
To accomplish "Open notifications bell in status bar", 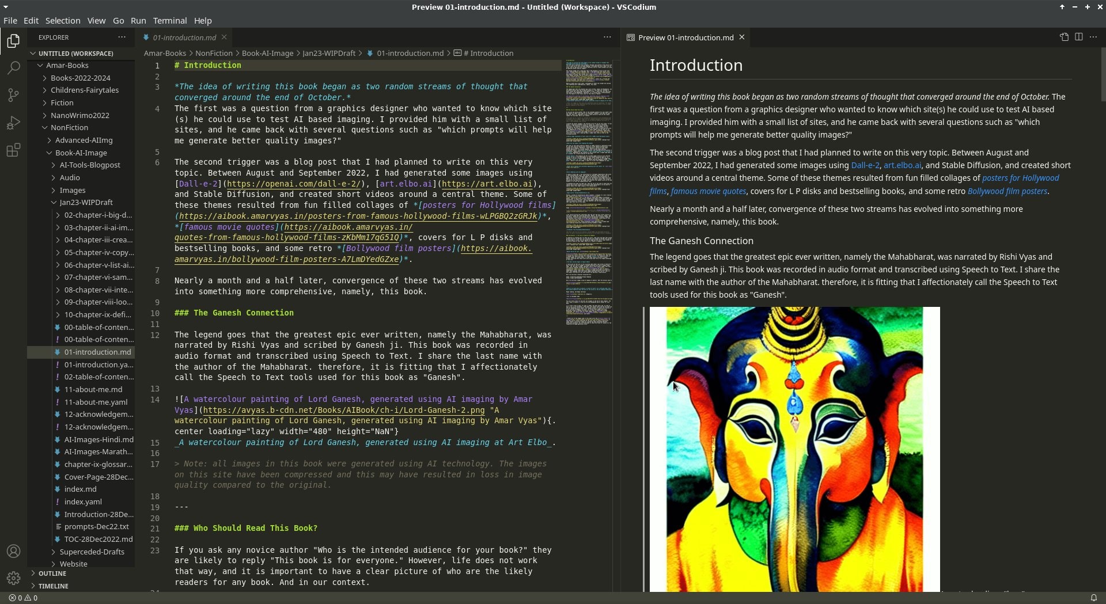I will [1093, 598].
